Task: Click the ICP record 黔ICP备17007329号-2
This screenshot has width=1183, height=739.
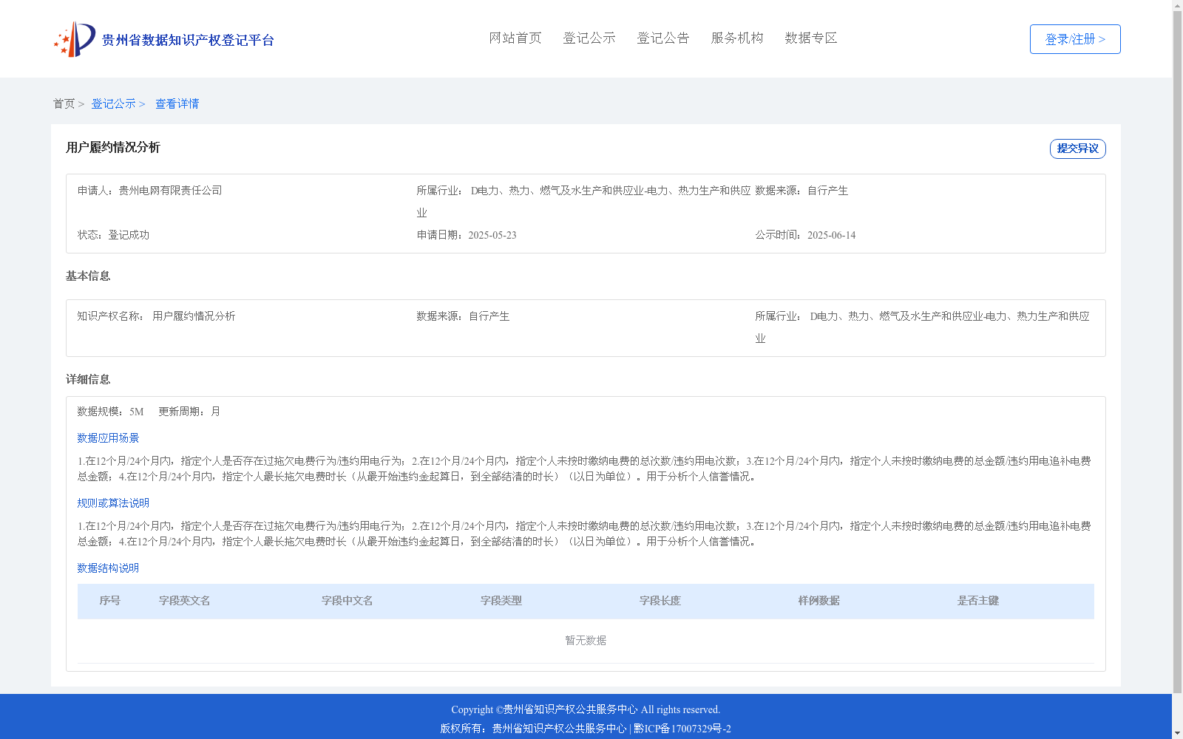Action: point(682,729)
